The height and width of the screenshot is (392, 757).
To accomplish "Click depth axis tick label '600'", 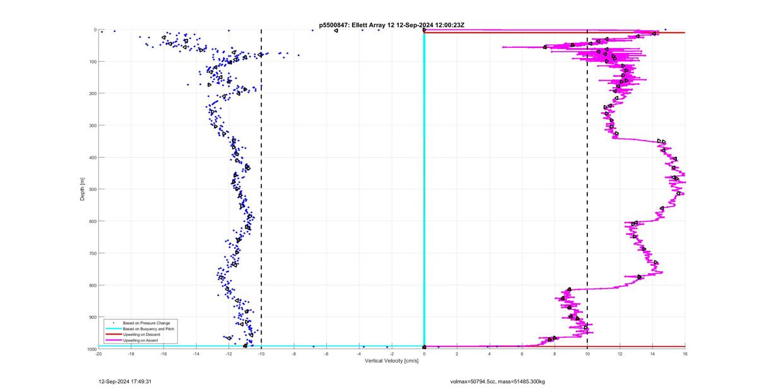I will click(x=92, y=221).
